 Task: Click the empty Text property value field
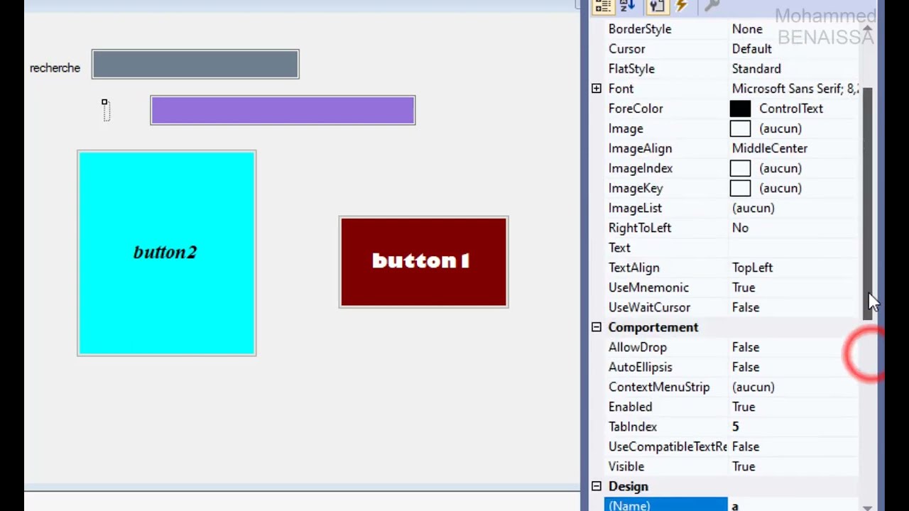point(793,248)
